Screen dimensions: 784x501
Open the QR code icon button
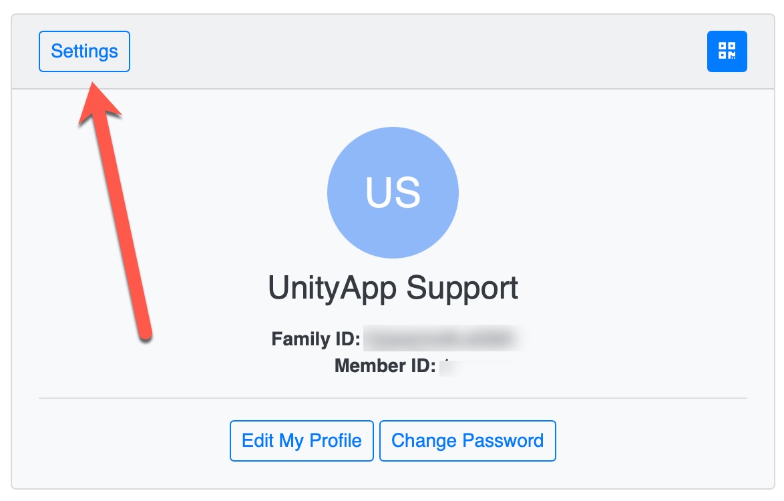point(727,51)
